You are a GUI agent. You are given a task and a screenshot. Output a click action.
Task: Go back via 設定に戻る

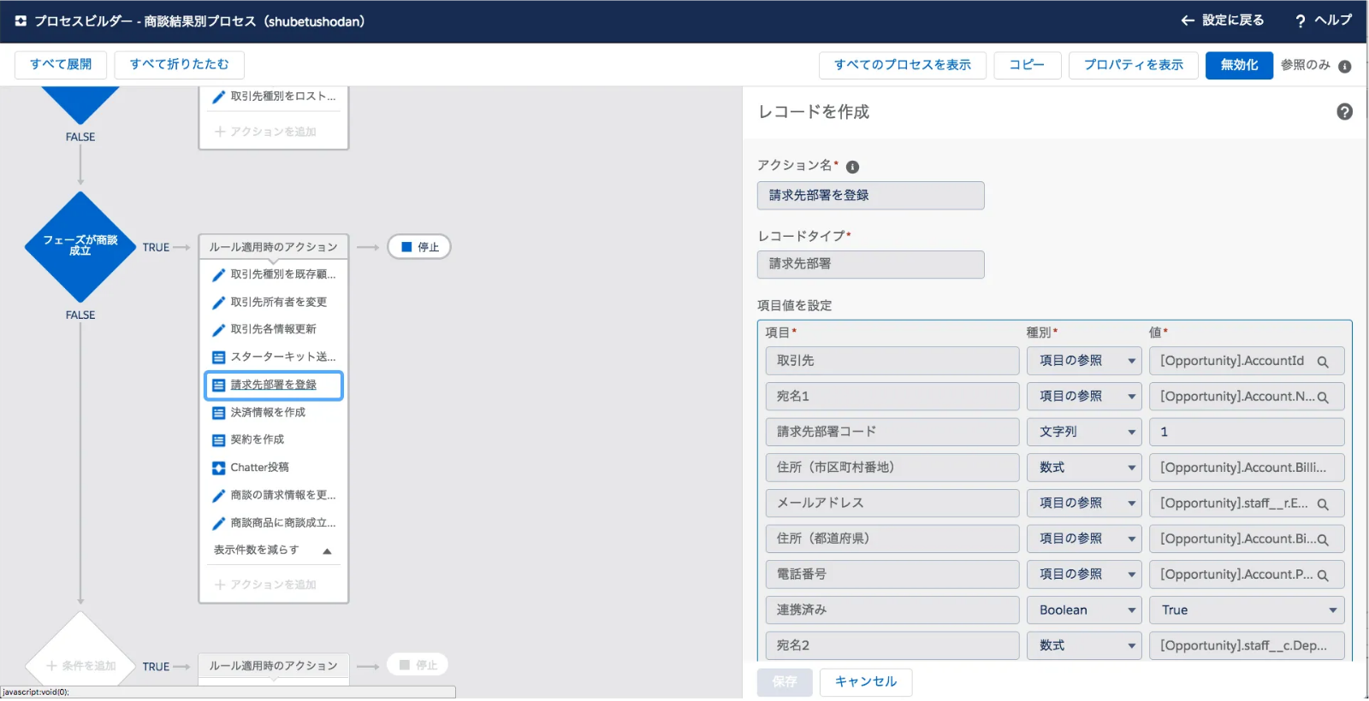coord(1222,21)
